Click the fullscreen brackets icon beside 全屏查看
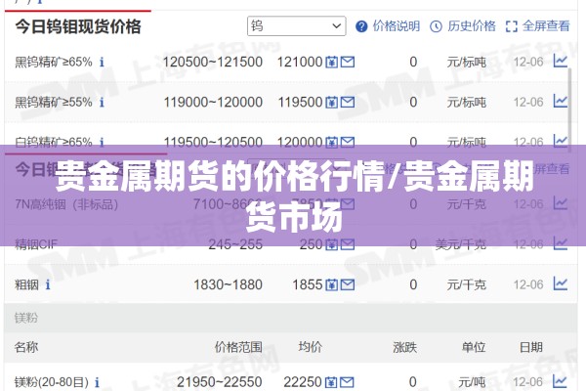586x391 pixels. click(511, 26)
